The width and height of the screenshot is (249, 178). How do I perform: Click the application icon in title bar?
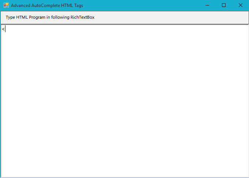6,5
